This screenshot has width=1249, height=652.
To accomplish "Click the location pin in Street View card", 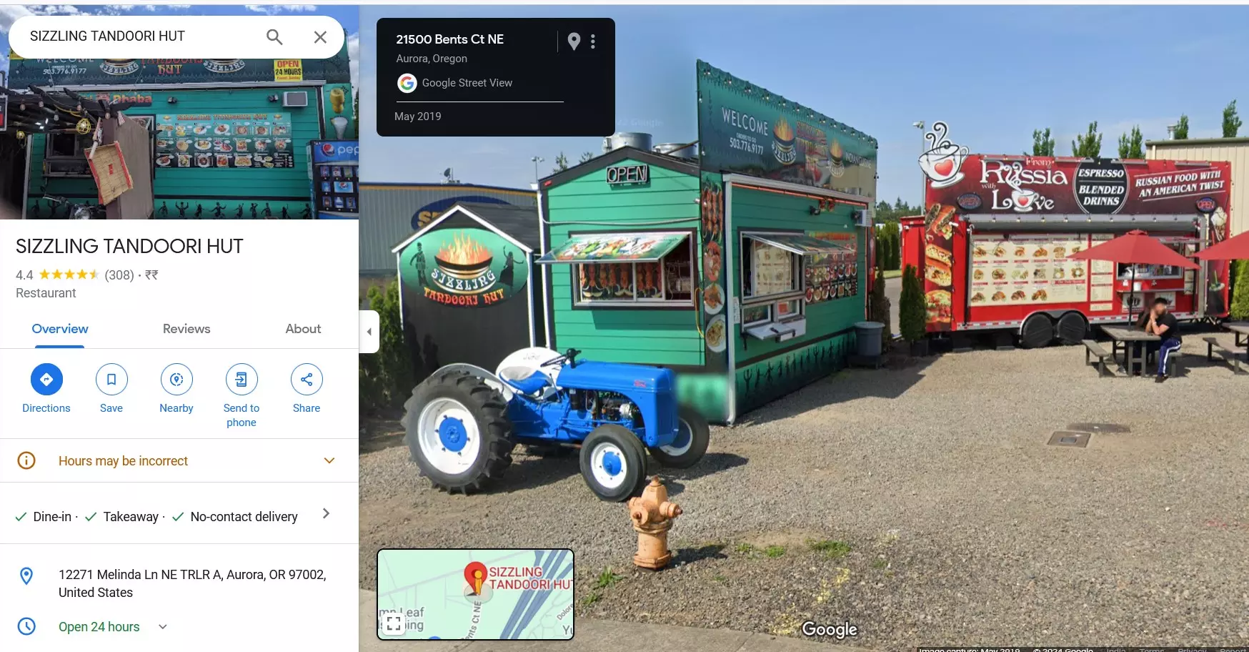I will pyautogui.click(x=574, y=41).
